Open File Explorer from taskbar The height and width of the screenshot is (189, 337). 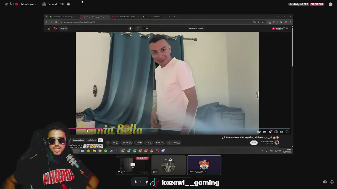[x=94, y=151]
